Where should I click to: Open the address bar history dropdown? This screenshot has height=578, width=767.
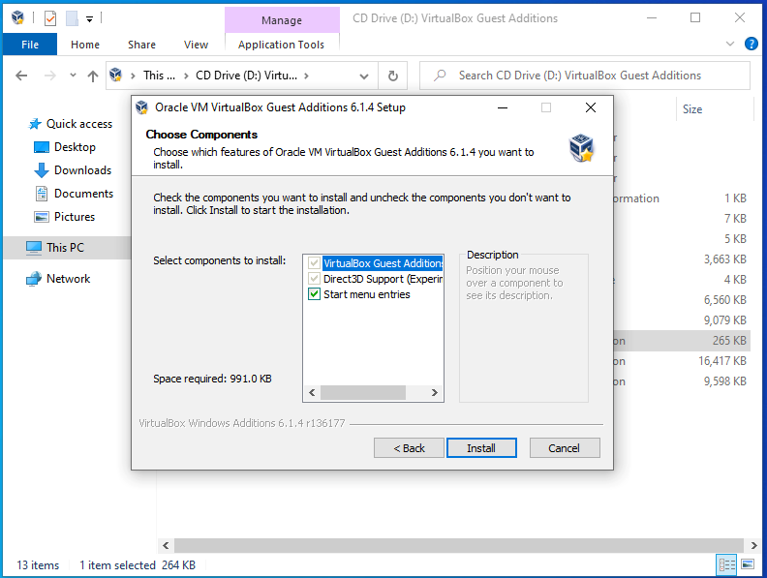[x=364, y=76]
